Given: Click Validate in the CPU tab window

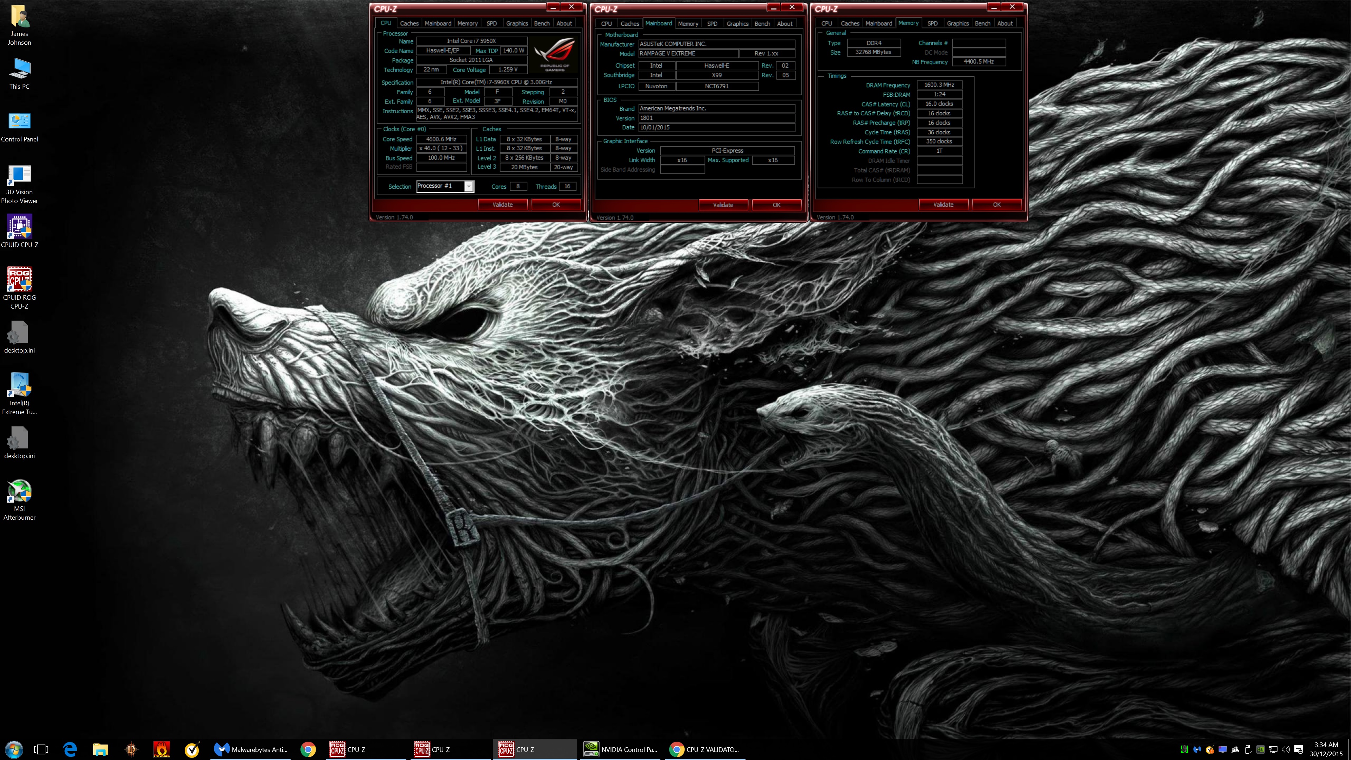Looking at the screenshot, I should [502, 204].
